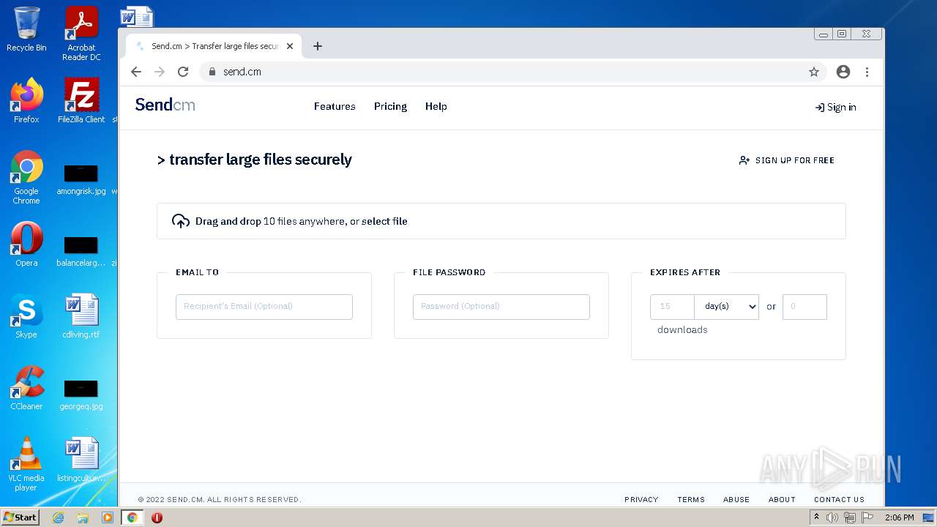Click the browser back arrow
Viewport: 937px width, 527px height.
(136, 72)
